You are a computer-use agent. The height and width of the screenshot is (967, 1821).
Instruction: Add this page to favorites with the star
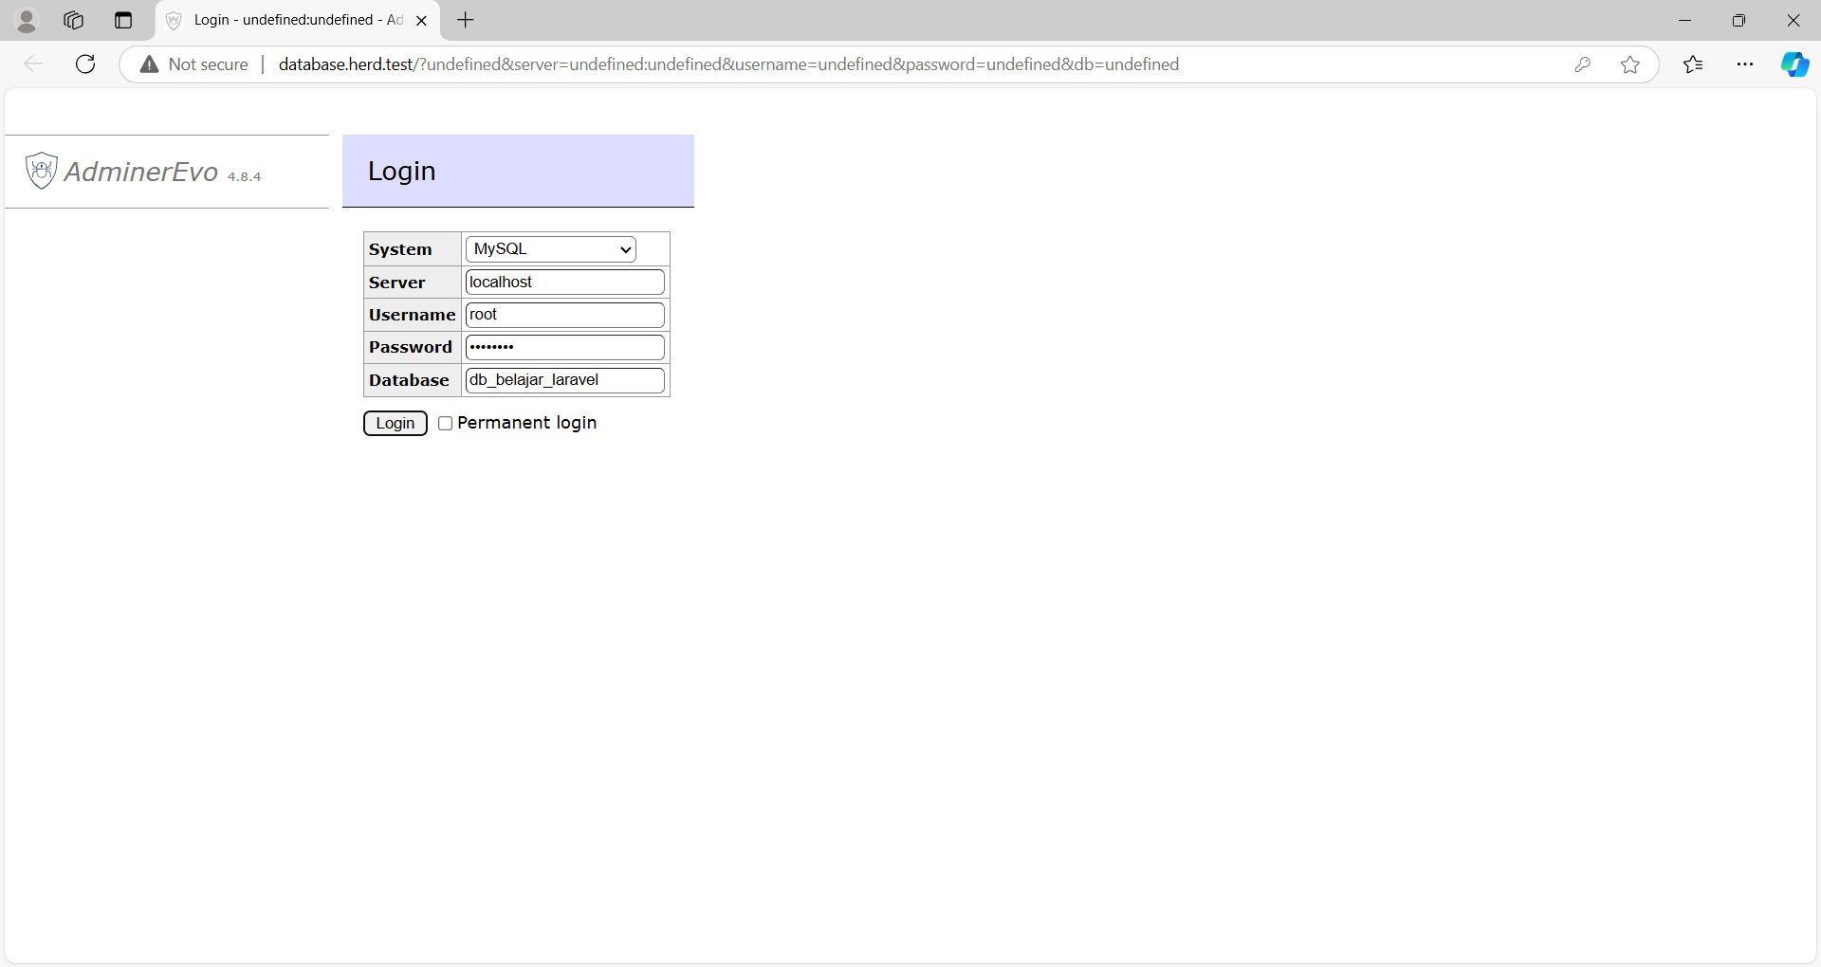coord(1630,64)
